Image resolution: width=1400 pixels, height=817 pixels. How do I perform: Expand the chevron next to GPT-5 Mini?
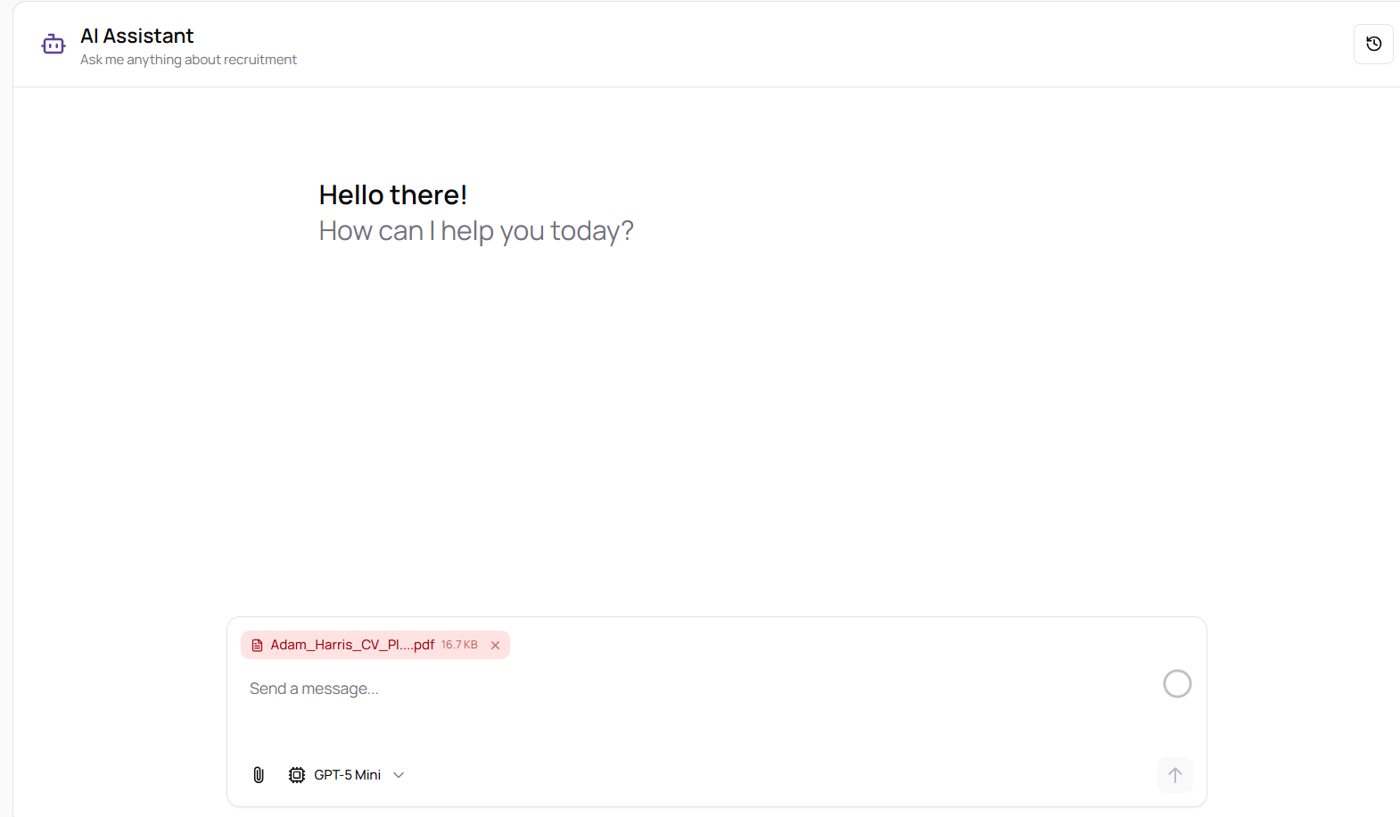tap(399, 775)
